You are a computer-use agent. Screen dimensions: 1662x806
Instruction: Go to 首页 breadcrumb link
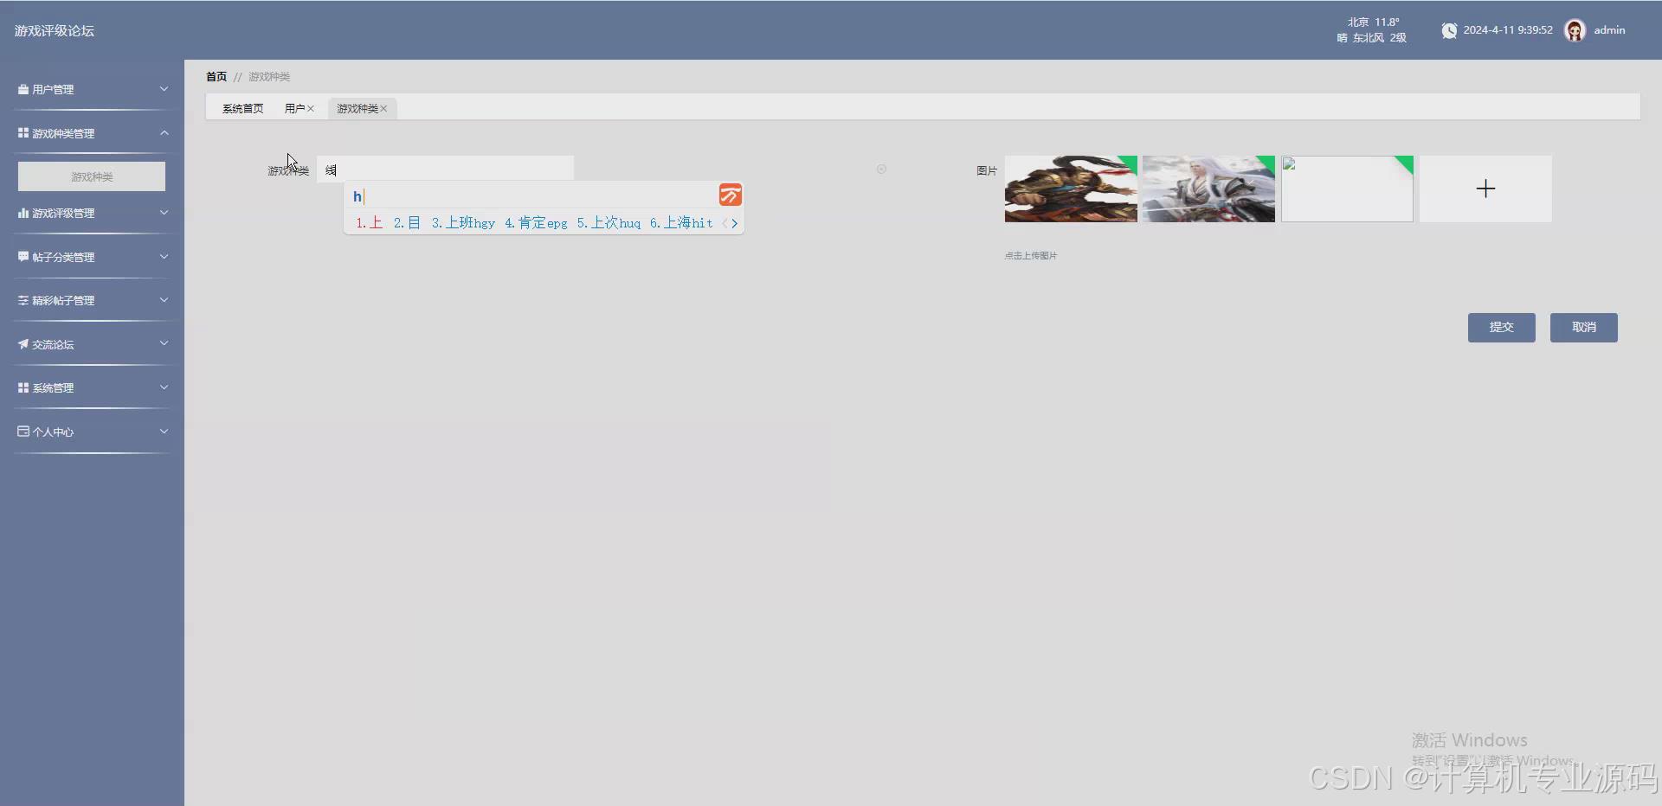(216, 77)
